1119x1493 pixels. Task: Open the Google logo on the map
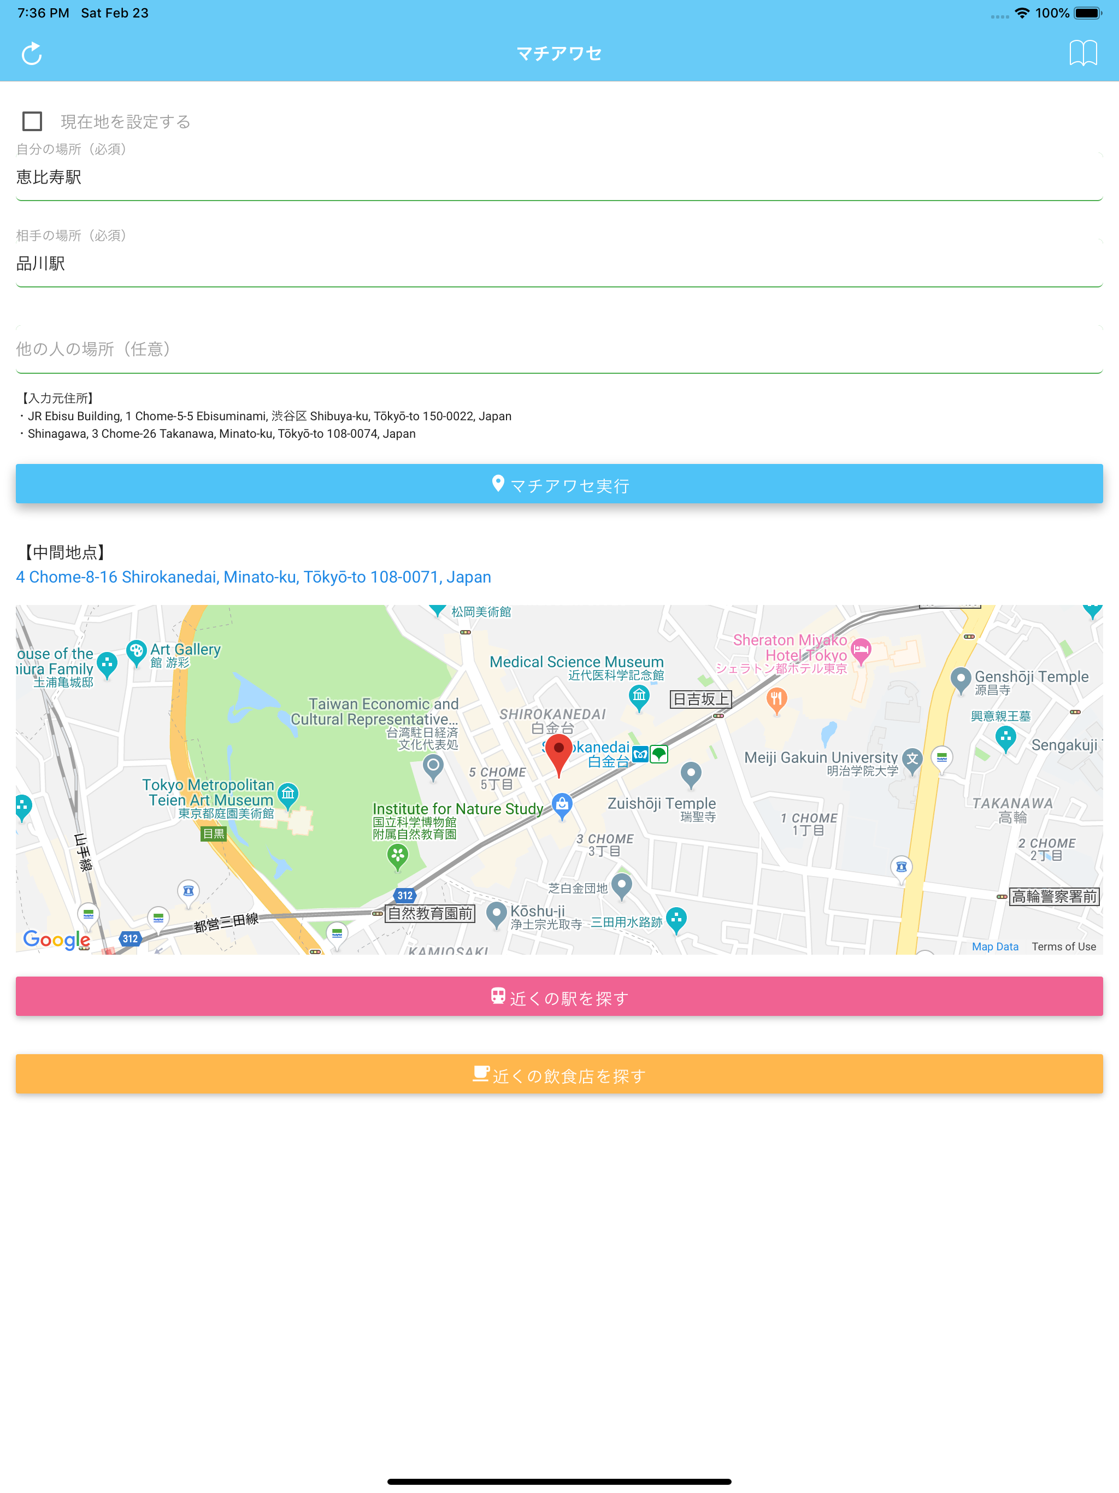pos(57,939)
